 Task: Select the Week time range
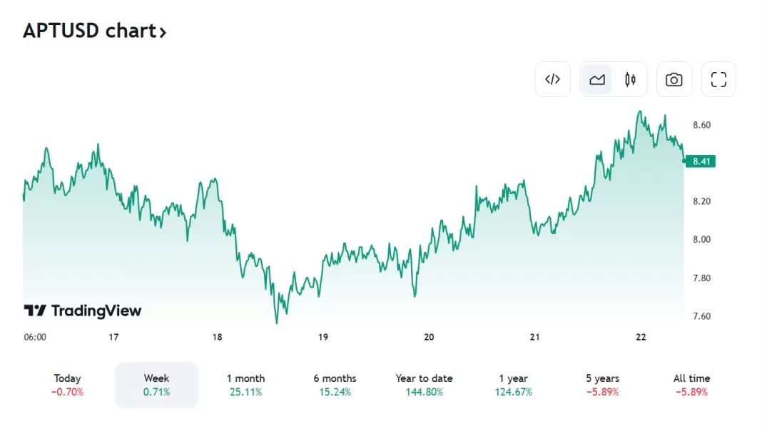156,385
